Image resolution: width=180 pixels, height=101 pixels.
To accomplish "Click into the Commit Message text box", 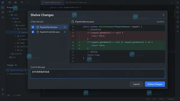I will coord(98,74).
